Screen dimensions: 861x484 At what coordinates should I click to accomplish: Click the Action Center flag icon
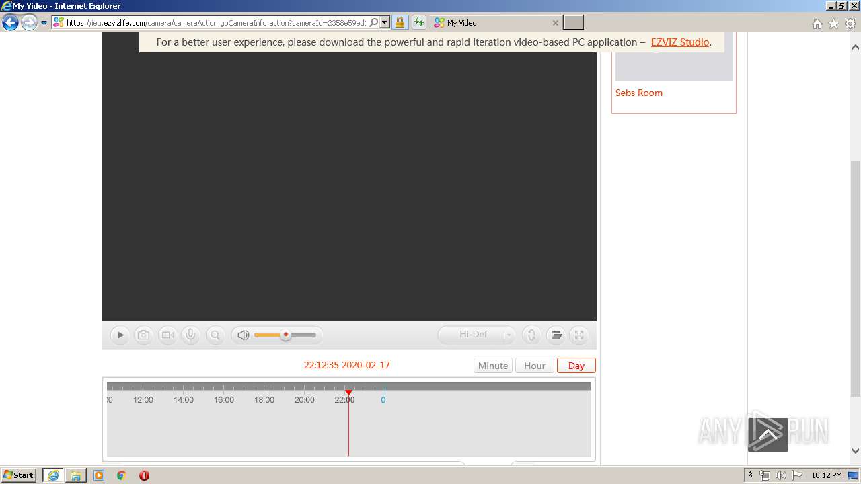pyautogui.click(x=796, y=475)
